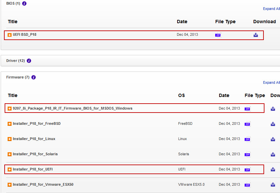Viewport: 280px width, 193px height.
Task: Expand the Installer_P18_for_Vmware_ESX50 row
Action: 10,185
